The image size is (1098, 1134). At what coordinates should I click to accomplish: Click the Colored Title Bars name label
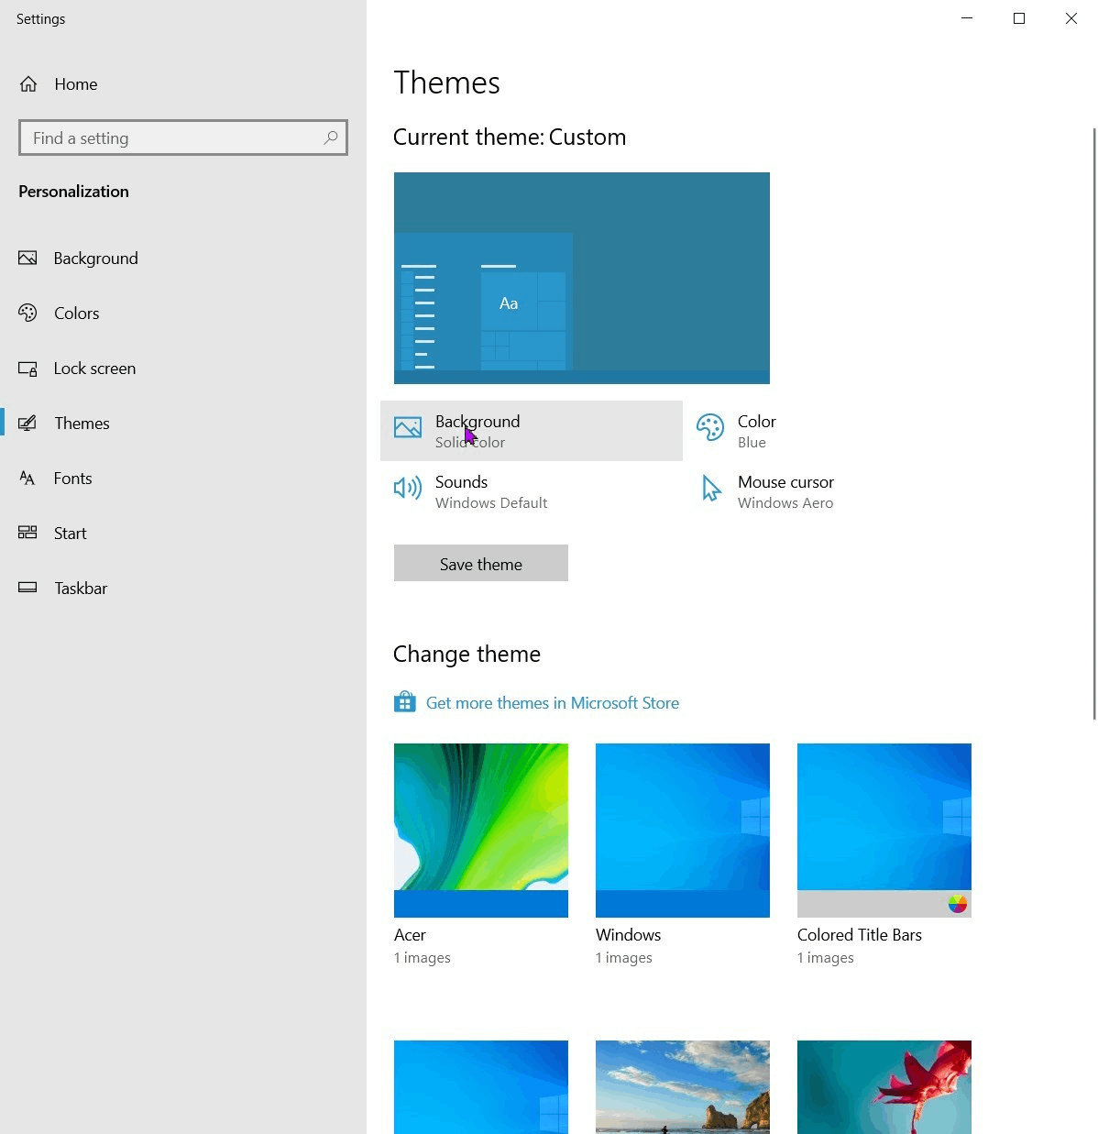click(x=860, y=935)
